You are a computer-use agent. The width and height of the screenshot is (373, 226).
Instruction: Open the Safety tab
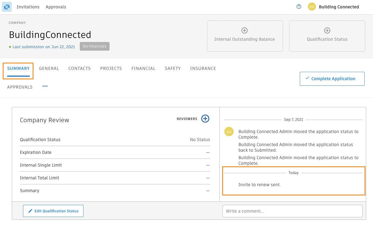173,68
